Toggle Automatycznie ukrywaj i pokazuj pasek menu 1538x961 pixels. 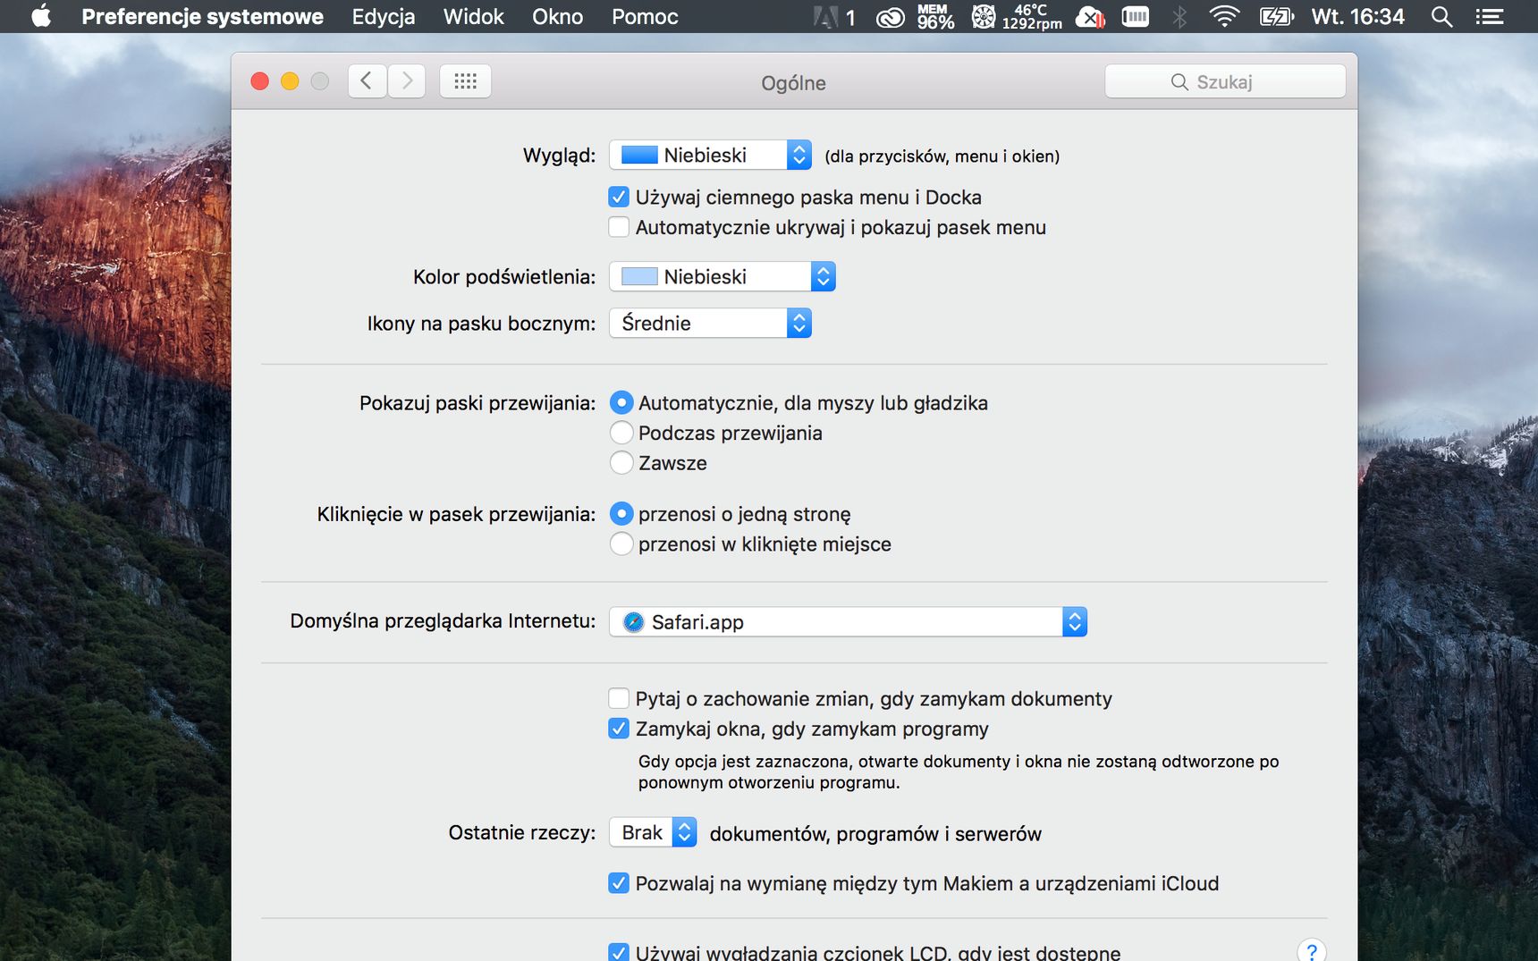[x=619, y=227]
